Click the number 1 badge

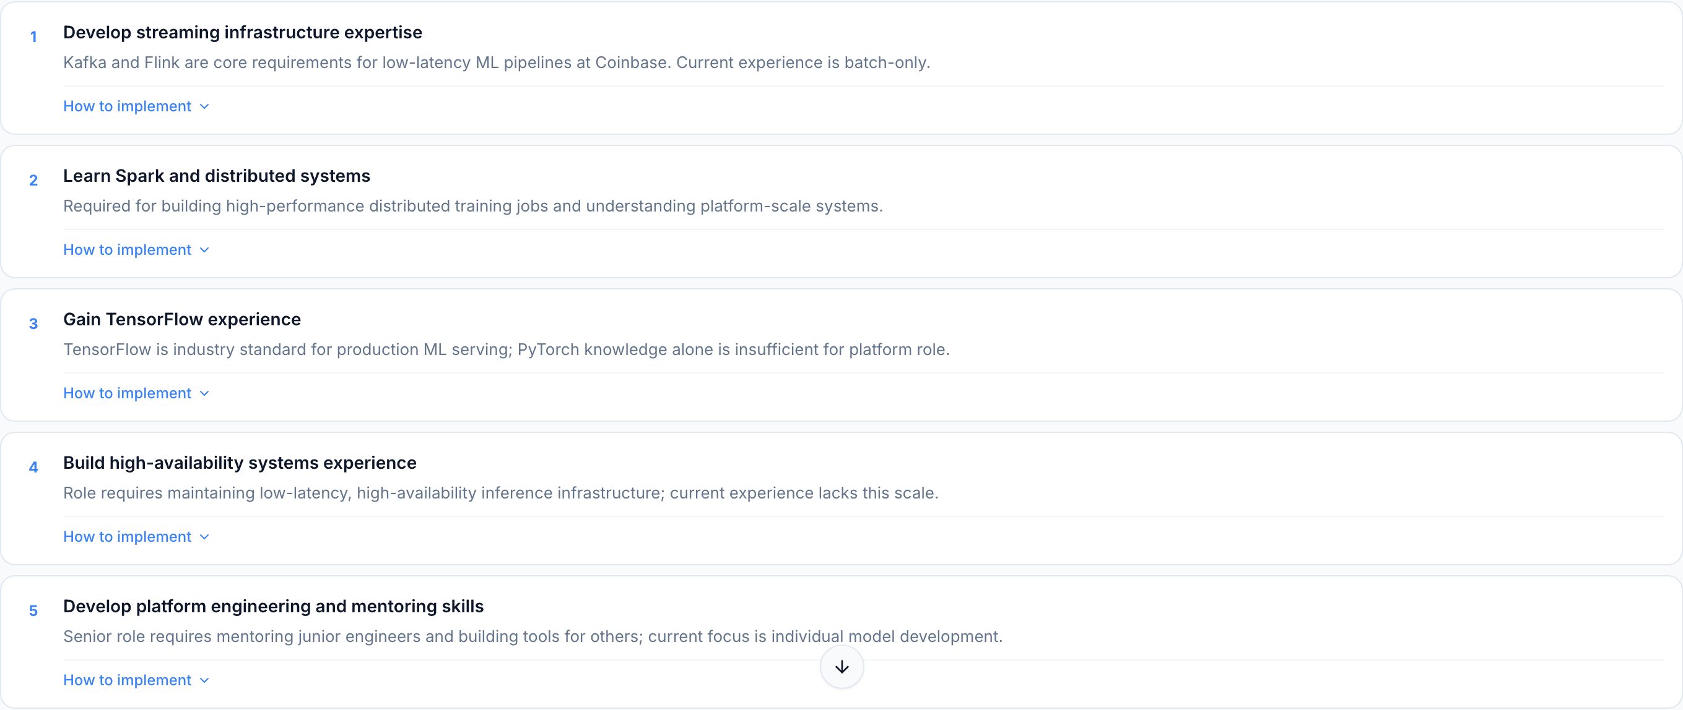(x=33, y=36)
